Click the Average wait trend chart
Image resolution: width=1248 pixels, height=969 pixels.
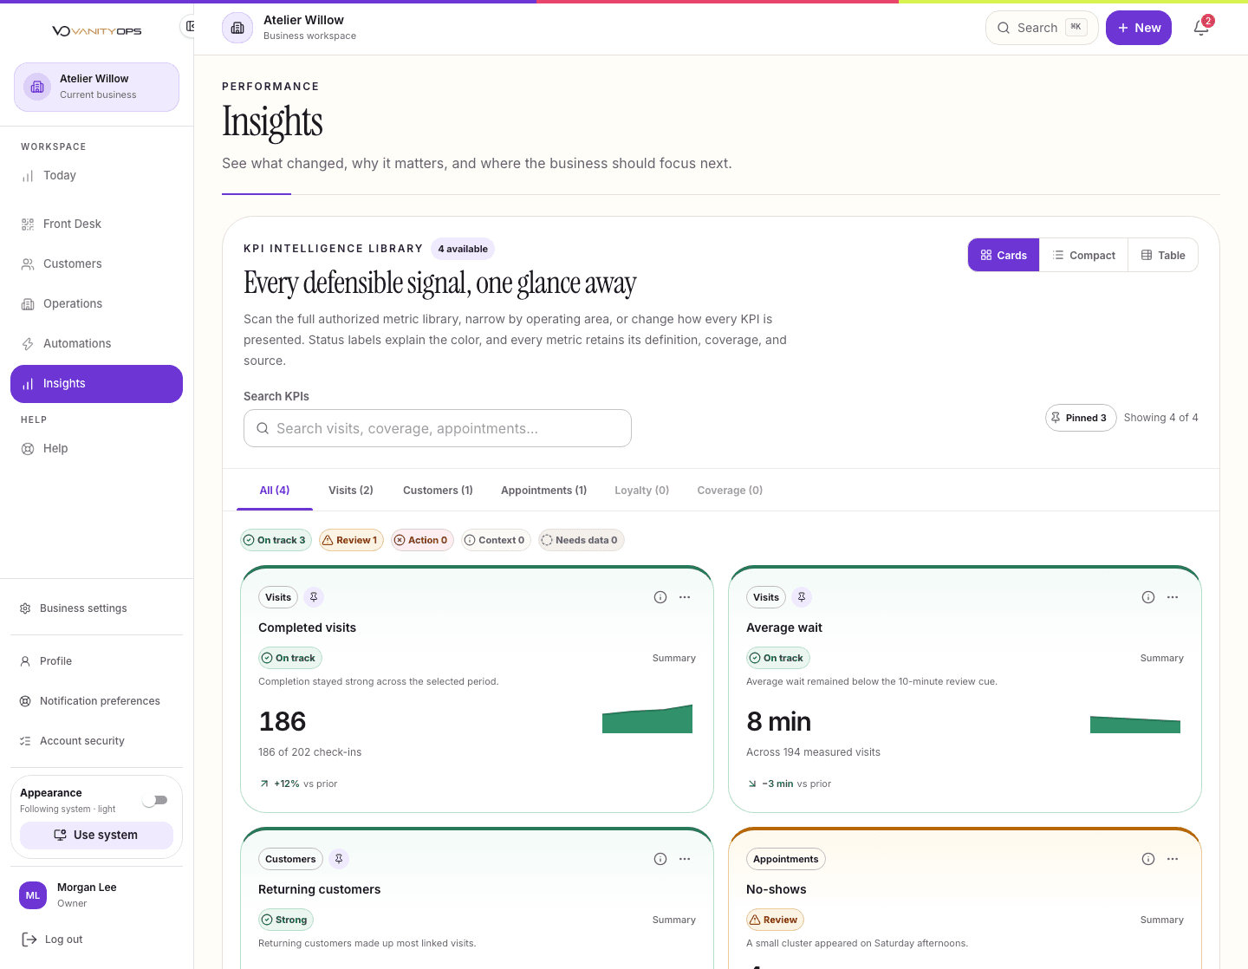1135,724
